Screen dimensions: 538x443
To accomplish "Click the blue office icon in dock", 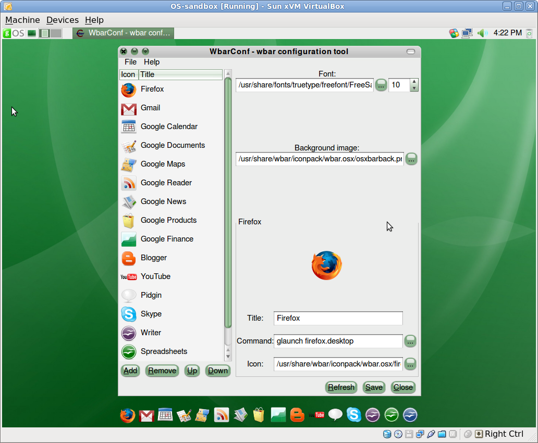I will coord(410,415).
